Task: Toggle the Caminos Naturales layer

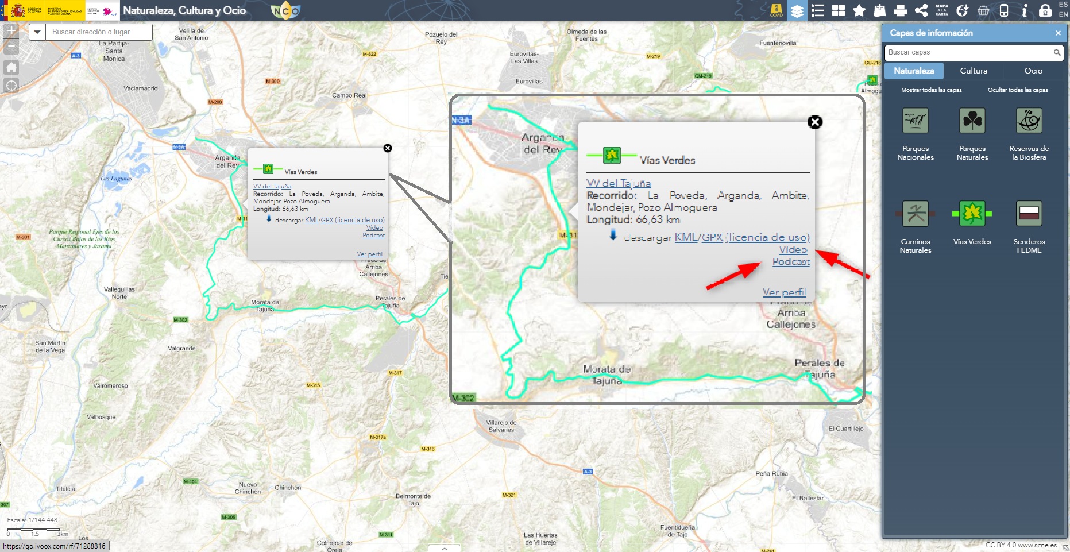Action: point(916,214)
